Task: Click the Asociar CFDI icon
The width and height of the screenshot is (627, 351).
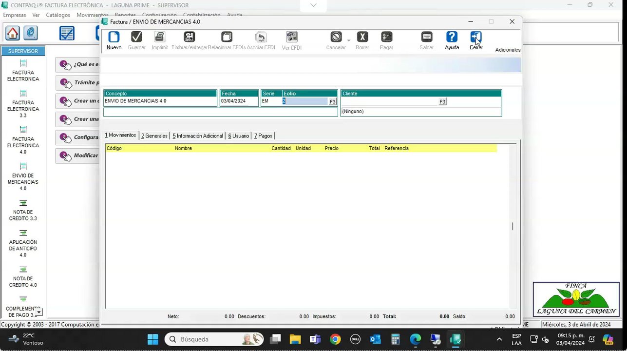Action: click(x=261, y=37)
